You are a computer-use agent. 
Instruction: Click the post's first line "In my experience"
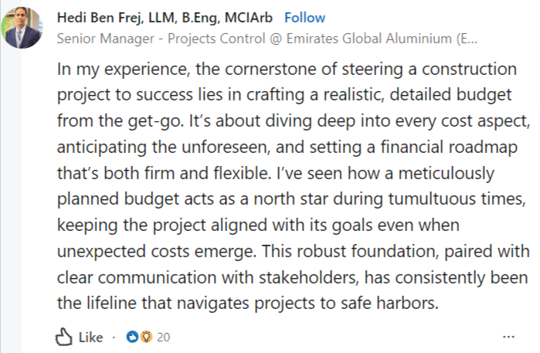(x=111, y=68)
